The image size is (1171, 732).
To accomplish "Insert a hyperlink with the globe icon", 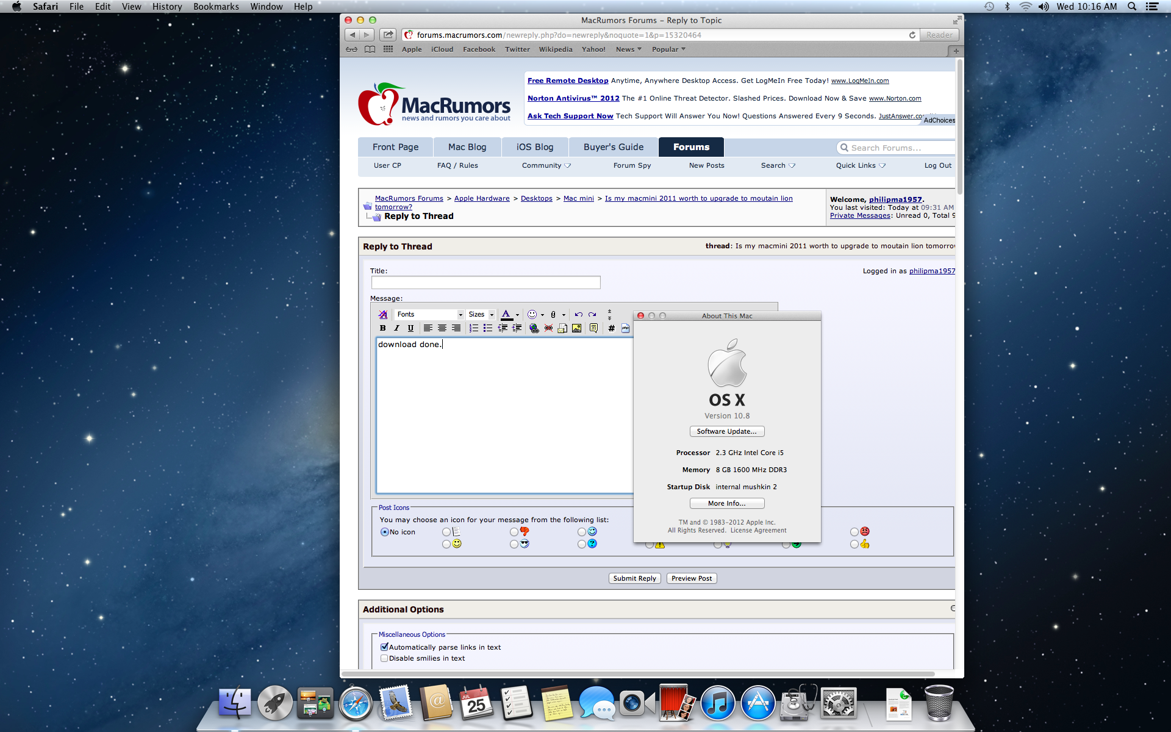I will (534, 328).
